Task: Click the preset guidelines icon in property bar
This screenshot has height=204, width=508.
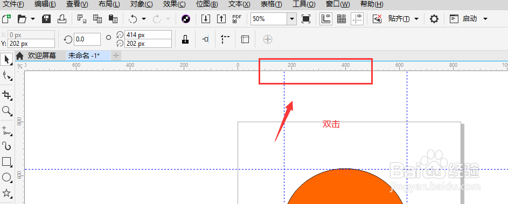Action: coord(245,39)
